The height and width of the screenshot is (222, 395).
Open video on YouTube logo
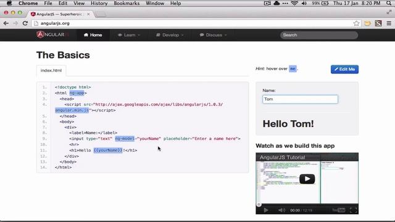click(x=339, y=210)
